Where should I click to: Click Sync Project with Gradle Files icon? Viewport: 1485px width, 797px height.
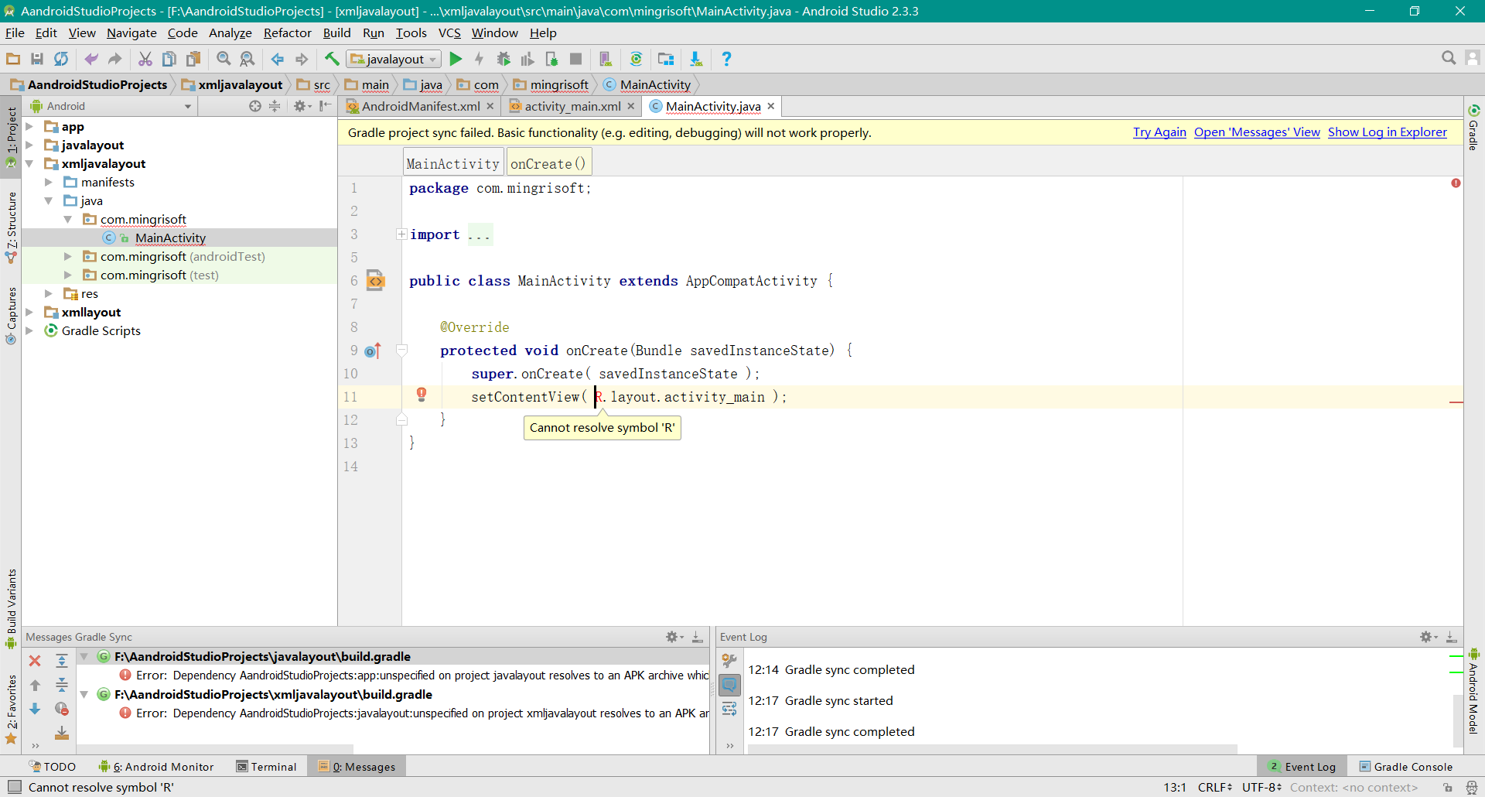636,59
